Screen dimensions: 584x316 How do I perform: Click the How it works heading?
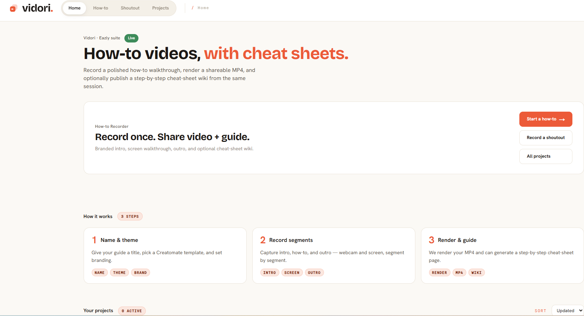[98, 216]
